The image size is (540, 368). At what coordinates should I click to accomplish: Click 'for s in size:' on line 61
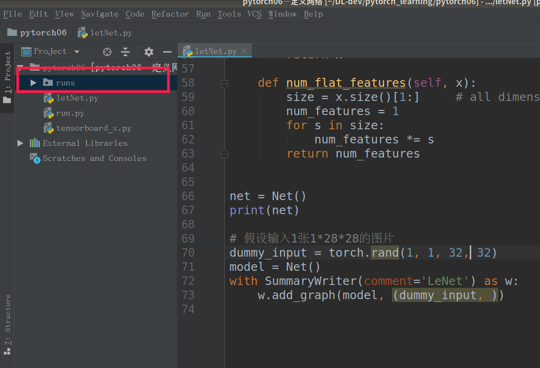[x=335, y=125]
